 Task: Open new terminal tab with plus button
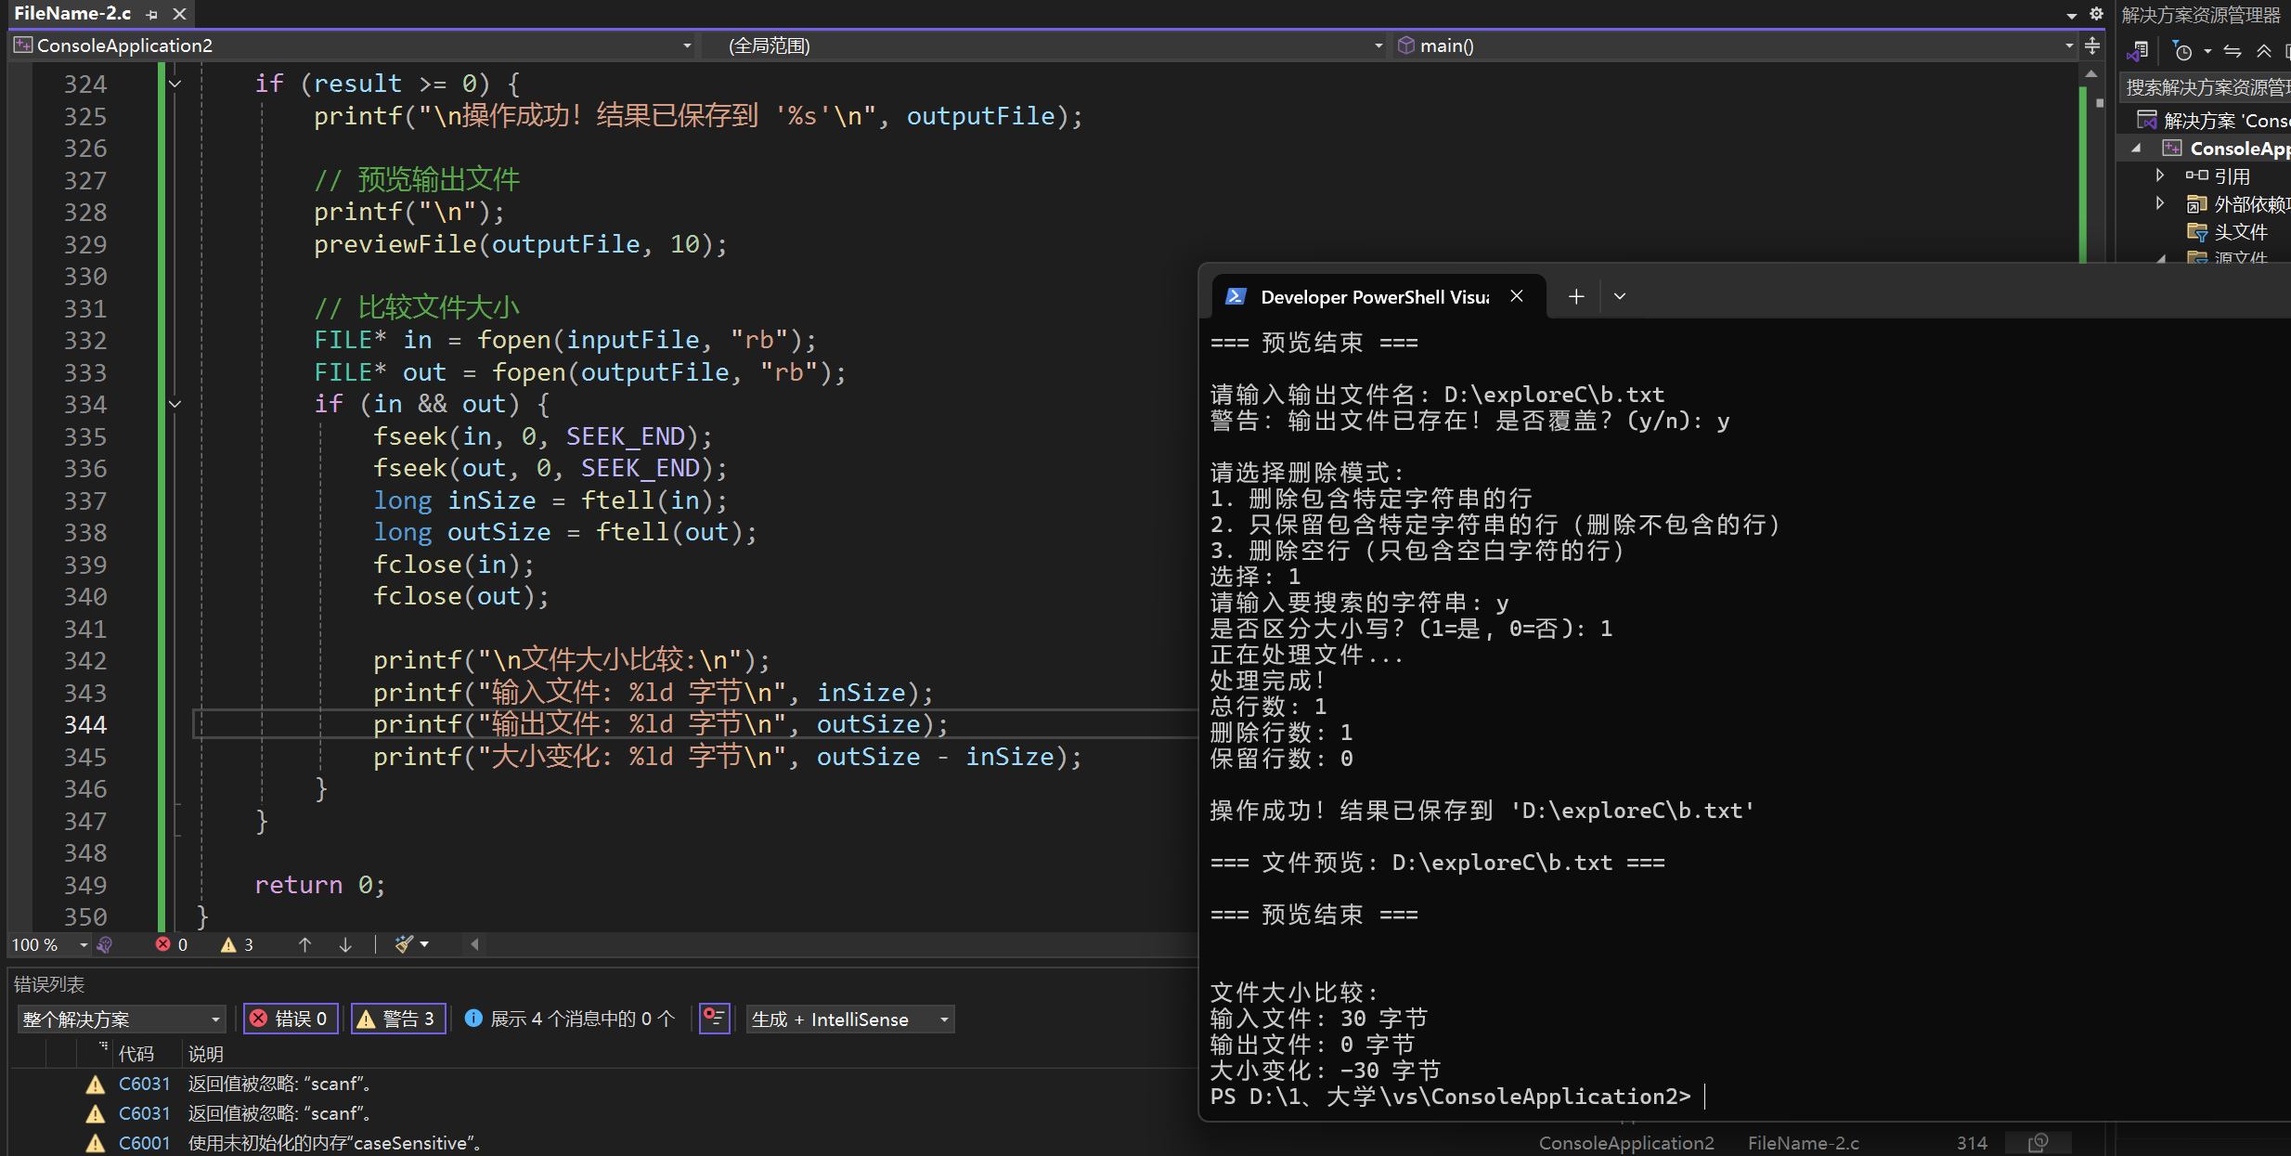coord(1576,296)
